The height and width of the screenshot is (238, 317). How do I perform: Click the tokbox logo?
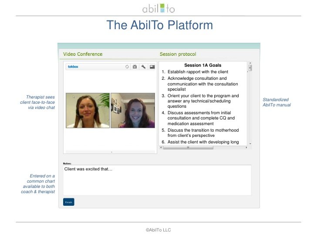[x=73, y=67]
